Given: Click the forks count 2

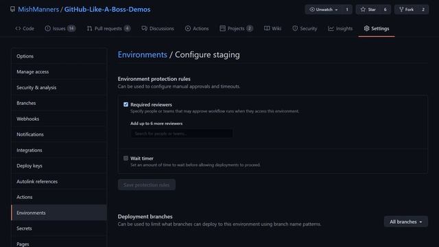Looking at the screenshot, I should (x=423, y=10).
